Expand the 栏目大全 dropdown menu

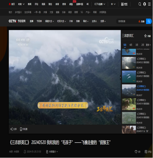point(62,21)
